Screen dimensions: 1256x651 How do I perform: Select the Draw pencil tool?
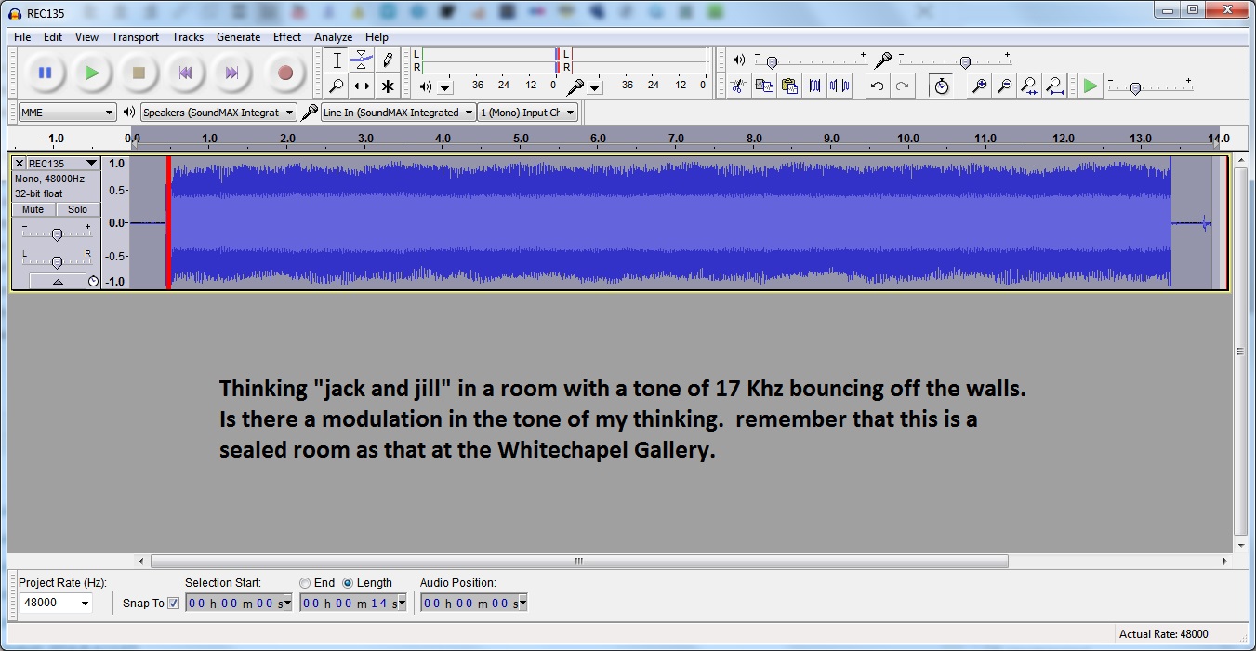[388, 60]
